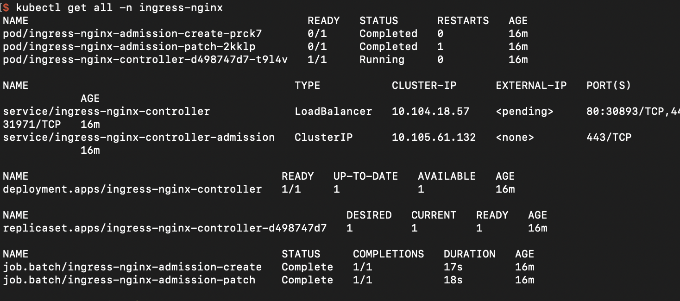The image size is (680, 301).
Task: Click the COMPLETIONS column header
Action: [388, 254]
